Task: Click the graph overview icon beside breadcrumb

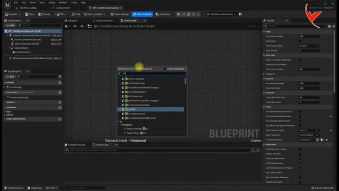Action: click(90, 26)
